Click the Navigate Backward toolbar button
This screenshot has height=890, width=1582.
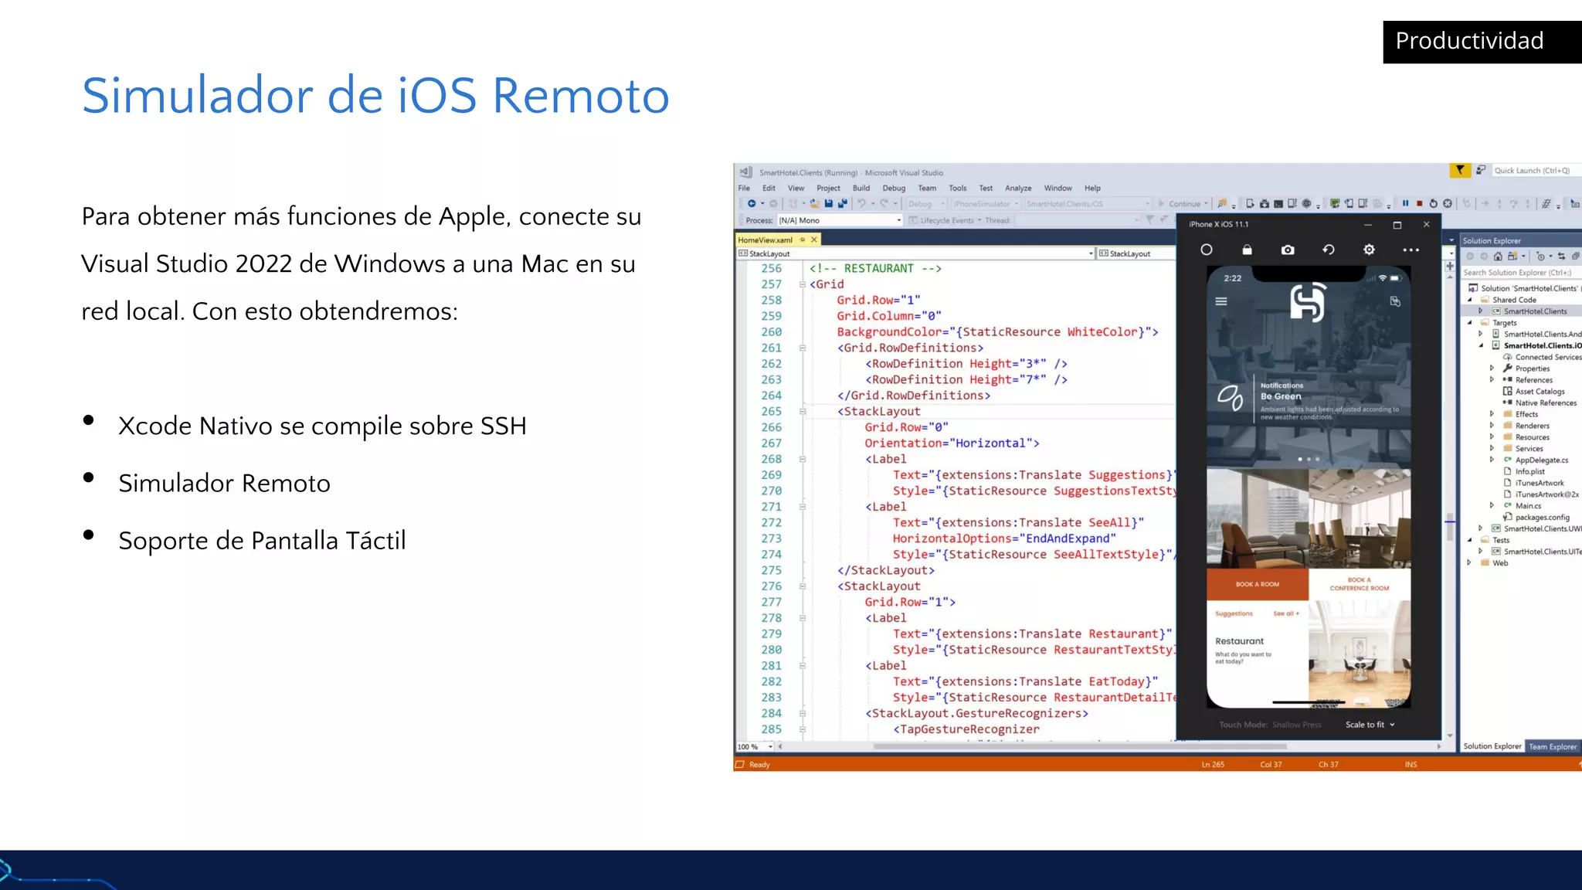pyautogui.click(x=752, y=204)
